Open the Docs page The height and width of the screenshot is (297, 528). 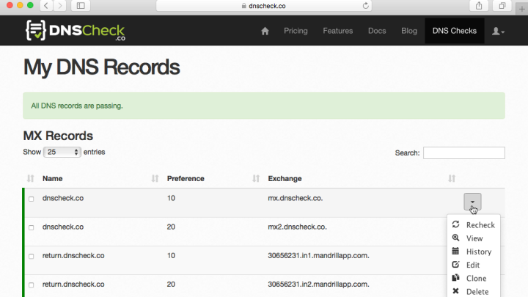click(377, 31)
